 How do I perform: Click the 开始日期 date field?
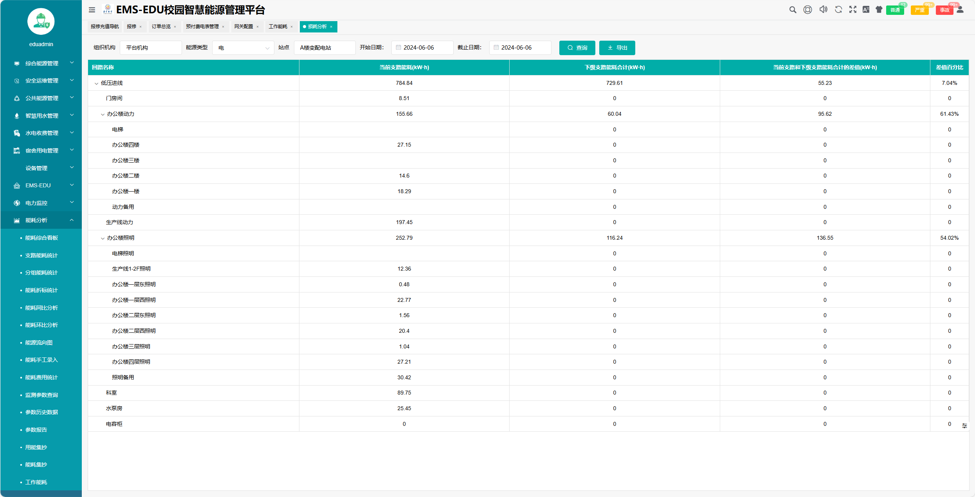(423, 48)
